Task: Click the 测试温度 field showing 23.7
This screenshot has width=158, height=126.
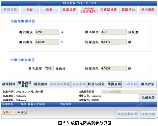Action: [x=113, y=32]
